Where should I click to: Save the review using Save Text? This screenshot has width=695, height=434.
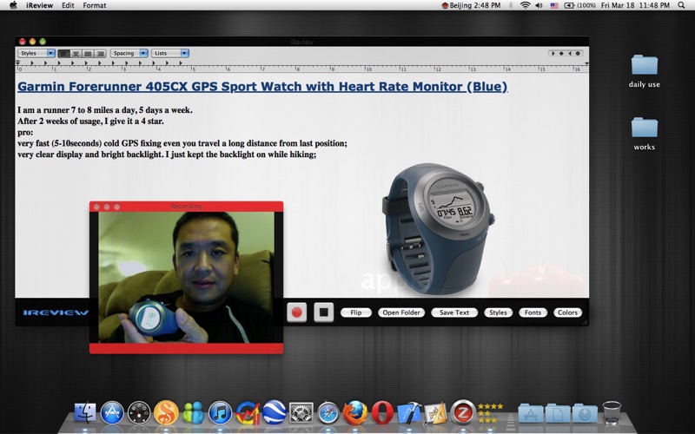point(453,312)
